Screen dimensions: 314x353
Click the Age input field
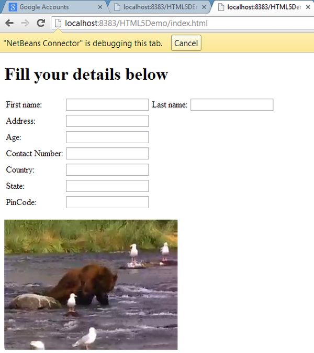pos(107,137)
